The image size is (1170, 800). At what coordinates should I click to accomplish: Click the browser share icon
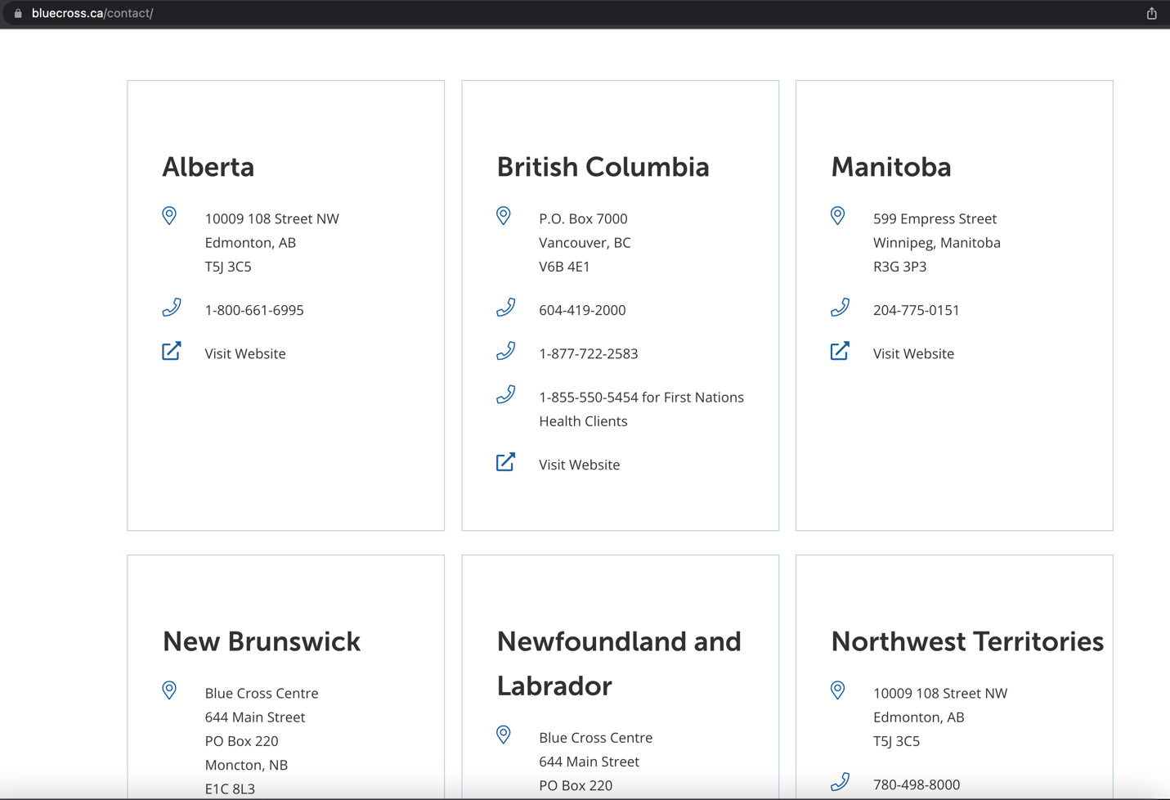pyautogui.click(x=1151, y=13)
